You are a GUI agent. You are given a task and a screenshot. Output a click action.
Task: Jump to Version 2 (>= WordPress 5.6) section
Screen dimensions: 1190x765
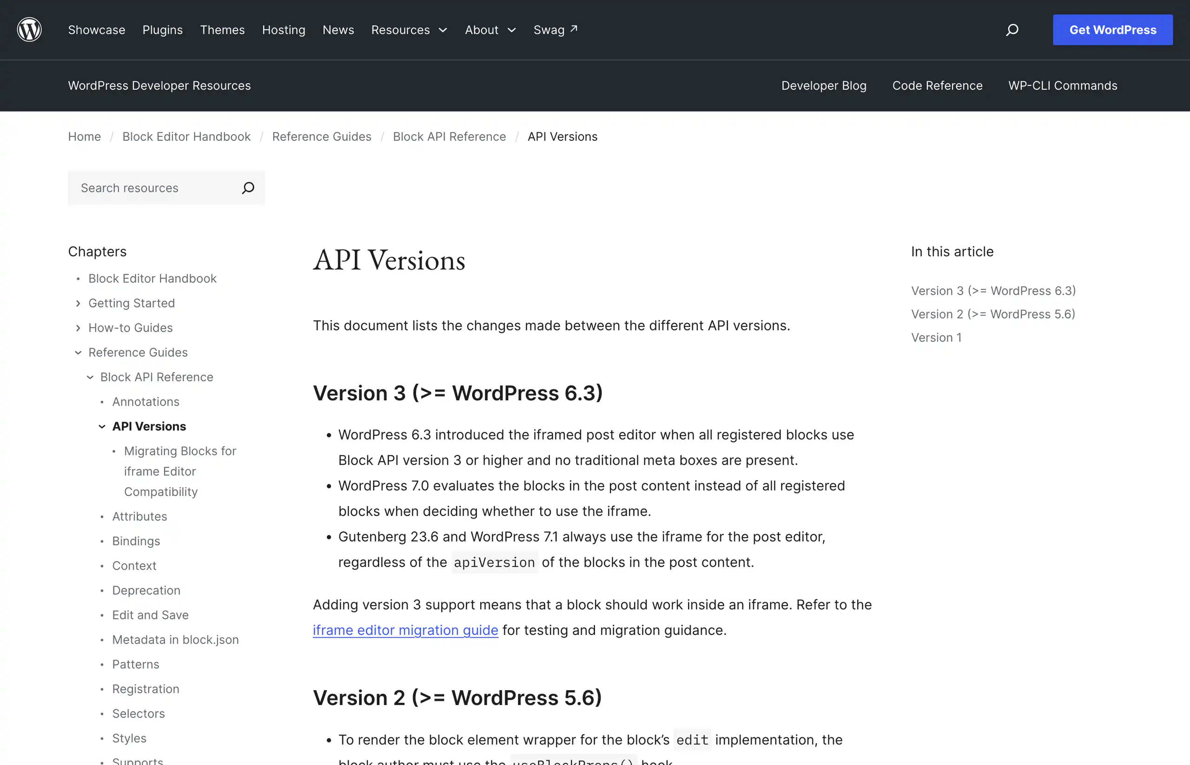[993, 314]
